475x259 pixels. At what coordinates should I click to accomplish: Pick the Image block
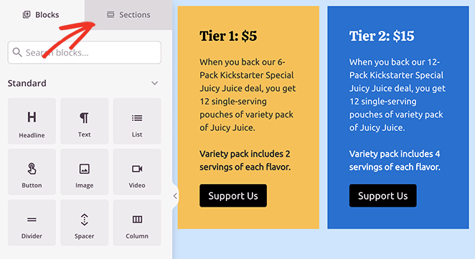click(x=84, y=172)
